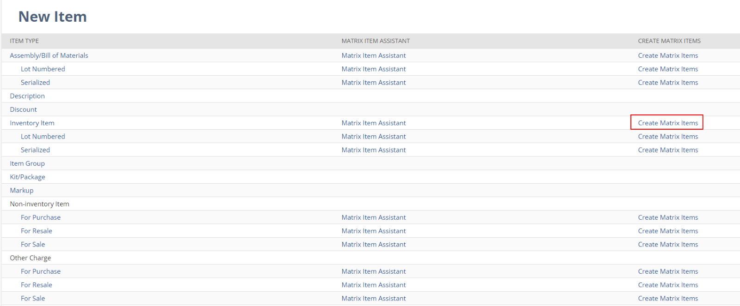The width and height of the screenshot is (740, 306).
Task: Open Matrix Item Assistant for Inventory Item
Action: click(373, 123)
